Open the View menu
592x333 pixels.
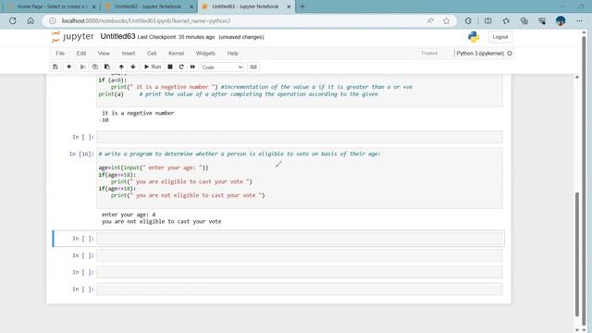coord(104,54)
